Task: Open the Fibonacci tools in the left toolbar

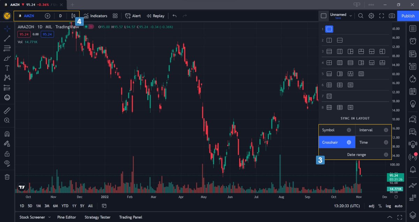Action: click(x=7, y=48)
